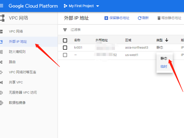The height and width of the screenshot is (138, 184).
Task: Click the 刷新 refresh button
Action: (x=143, y=18)
